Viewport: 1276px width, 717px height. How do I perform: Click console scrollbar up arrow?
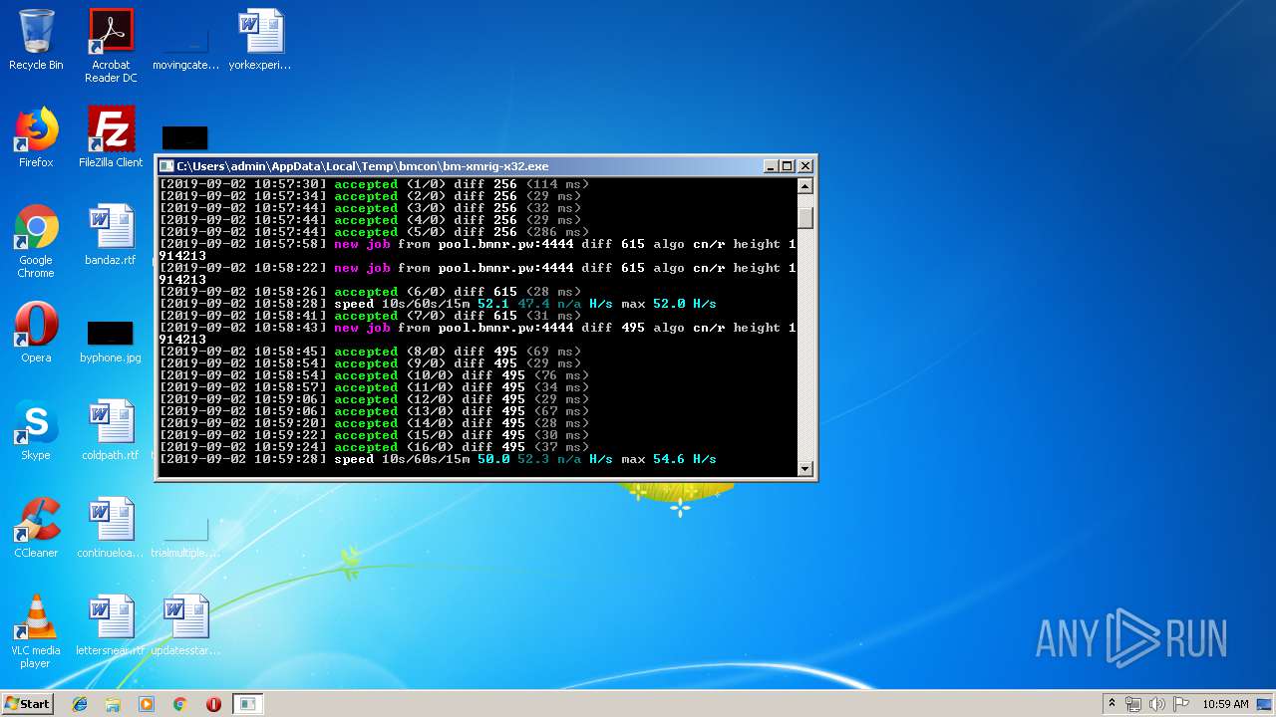coord(805,185)
